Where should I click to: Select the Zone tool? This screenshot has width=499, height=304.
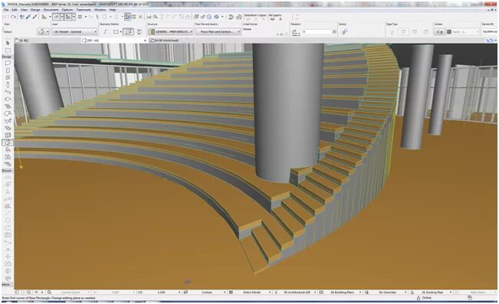point(8,158)
